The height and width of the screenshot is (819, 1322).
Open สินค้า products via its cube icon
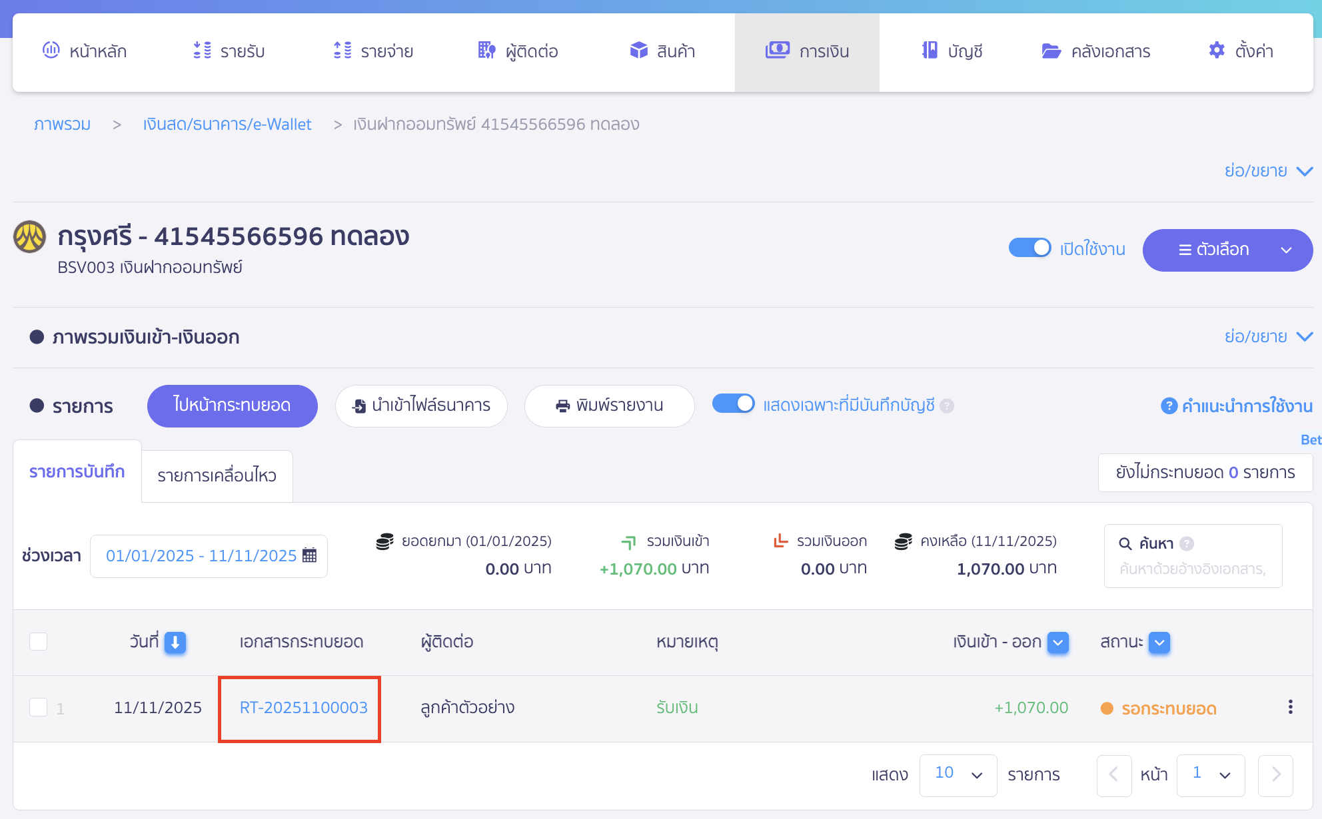(638, 51)
